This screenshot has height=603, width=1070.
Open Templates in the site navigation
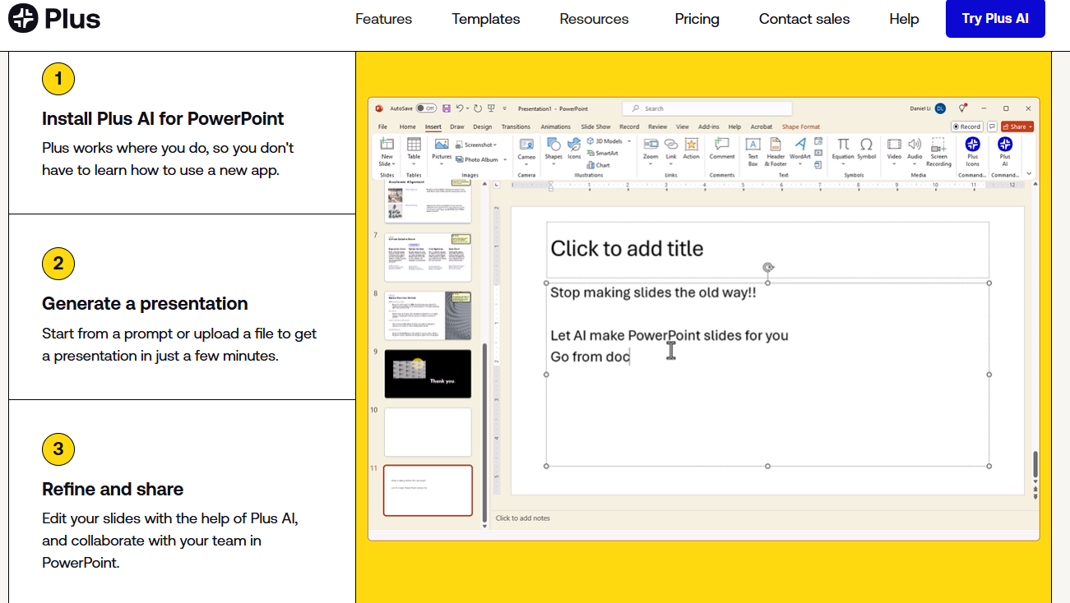486,19
